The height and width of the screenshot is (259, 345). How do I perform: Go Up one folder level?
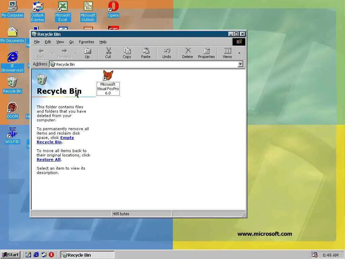[x=87, y=53]
